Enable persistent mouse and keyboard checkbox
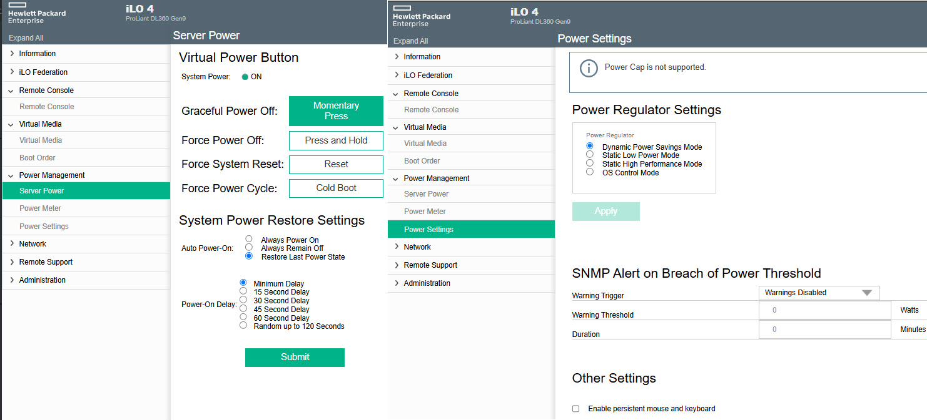 coord(576,409)
